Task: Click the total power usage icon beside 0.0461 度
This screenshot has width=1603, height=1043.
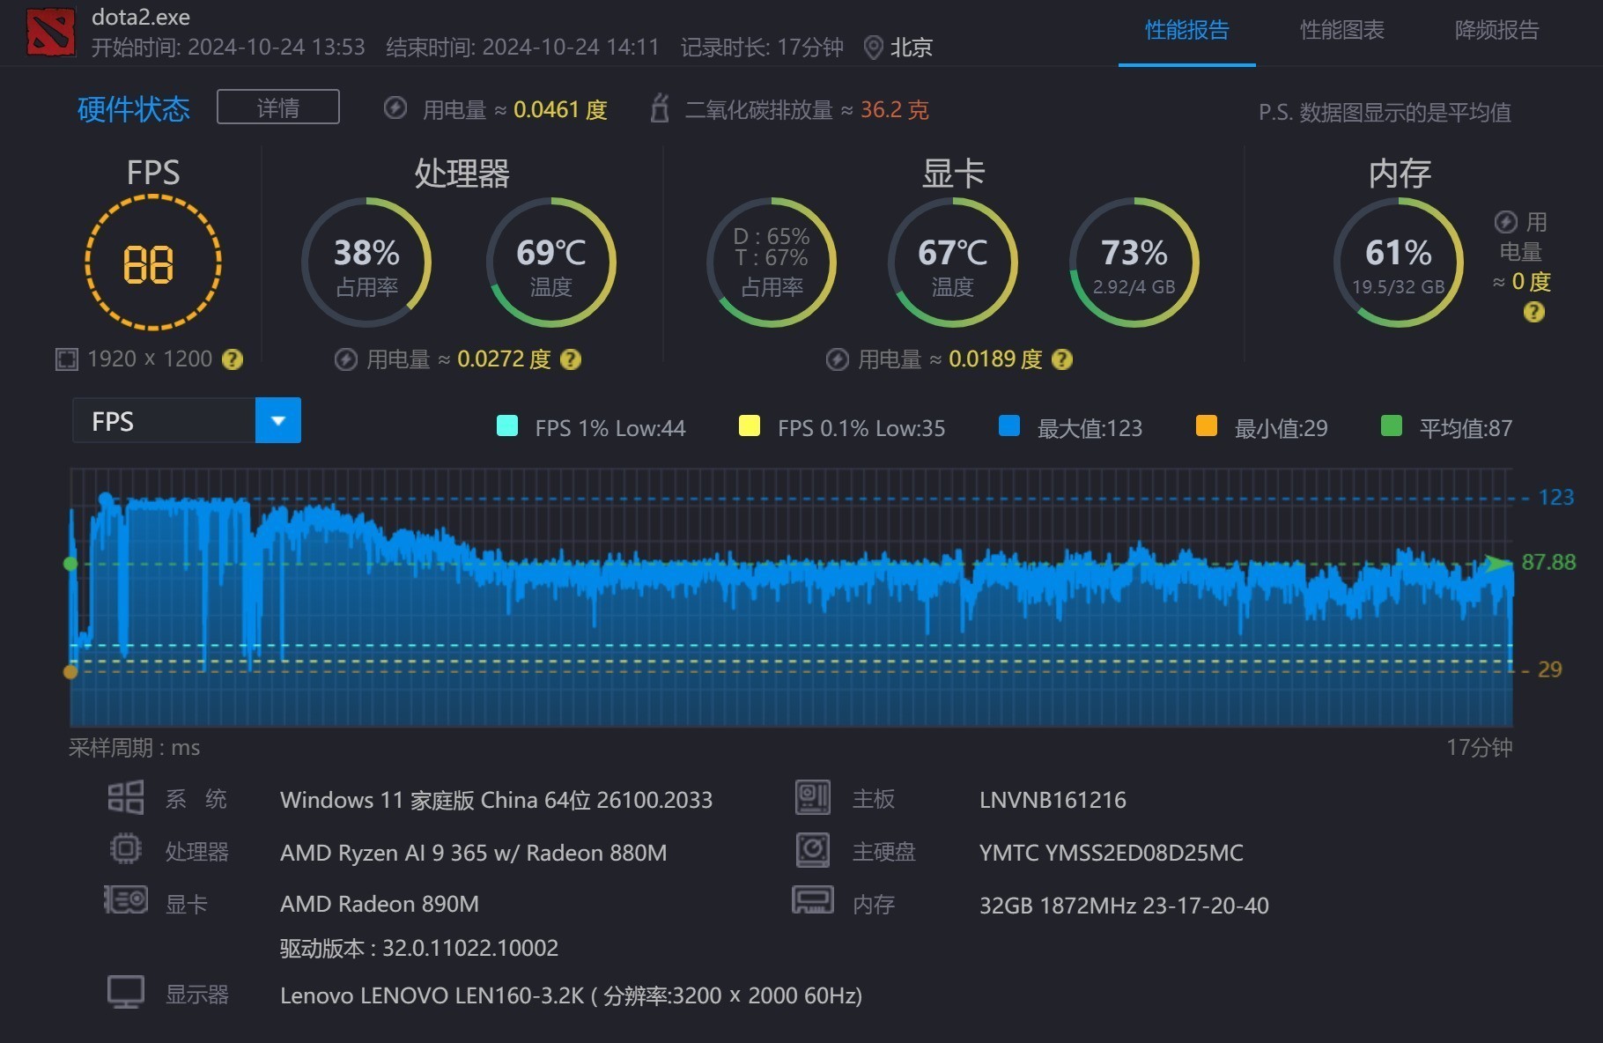Action: pyautogui.click(x=395, y=108)
